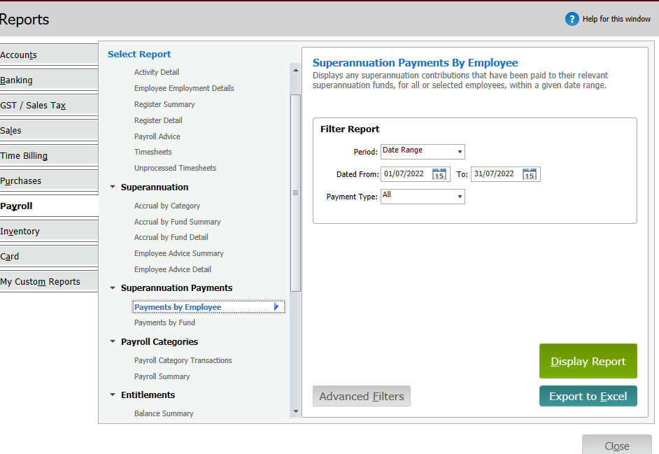
Task: Select Employee Employment Details report
Action: [x=184, y=88]
